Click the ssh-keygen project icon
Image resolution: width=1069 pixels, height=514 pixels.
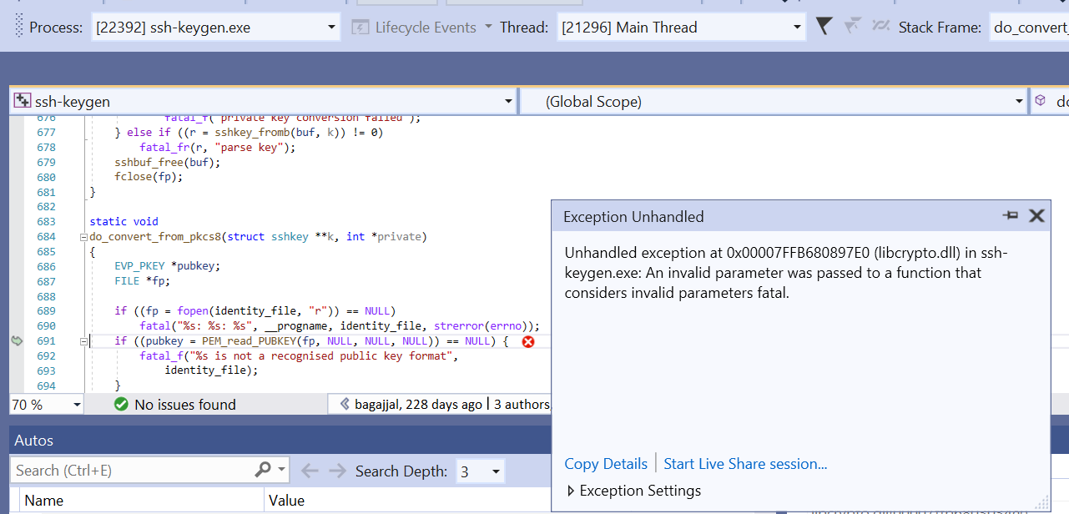(23, 102)
